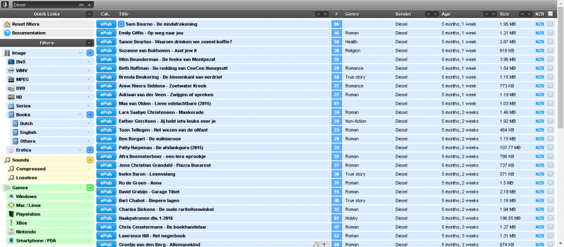Select the English books filter

coord(28,132)
